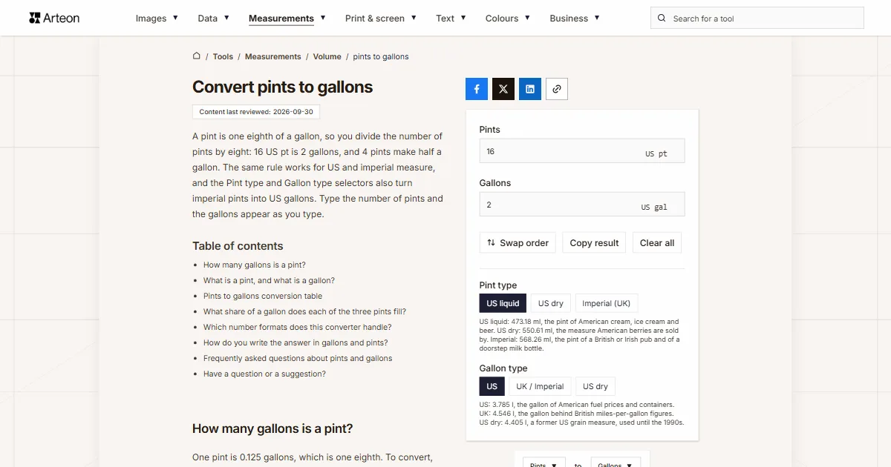This screenshot has width=891, height=467.
Task: Click the "Content last reviewed: 2026-09-30" badge
Action: 256,112
